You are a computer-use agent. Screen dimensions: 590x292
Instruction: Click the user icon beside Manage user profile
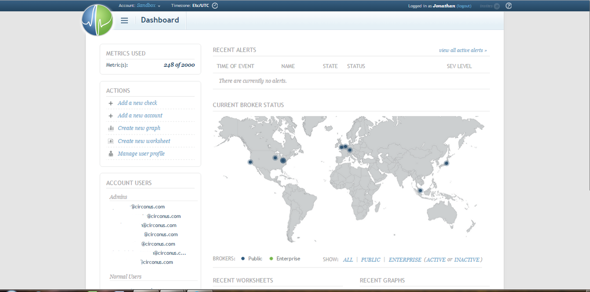[111, 153]
